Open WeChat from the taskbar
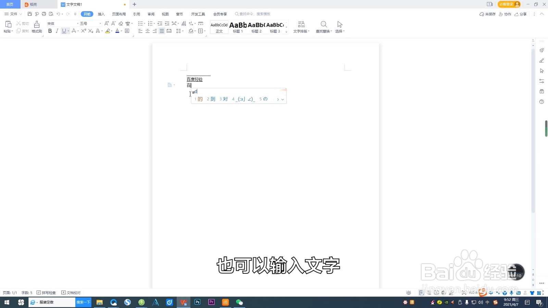 [x=239, y=302]
